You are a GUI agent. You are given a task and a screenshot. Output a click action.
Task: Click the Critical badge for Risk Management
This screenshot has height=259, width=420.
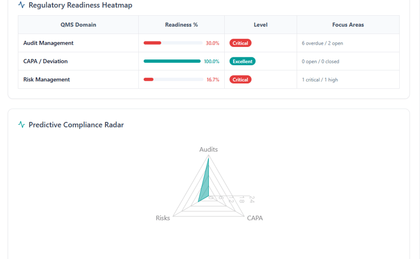240,80
